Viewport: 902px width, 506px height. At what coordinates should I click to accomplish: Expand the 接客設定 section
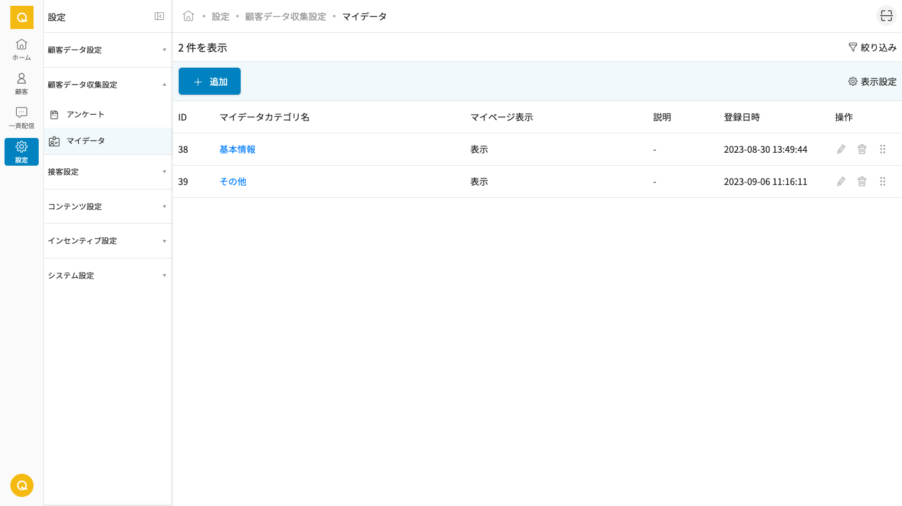tap(107, 172)
